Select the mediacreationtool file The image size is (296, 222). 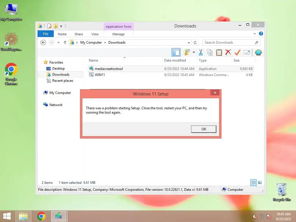pyautogui.click(x=171, y=69)
